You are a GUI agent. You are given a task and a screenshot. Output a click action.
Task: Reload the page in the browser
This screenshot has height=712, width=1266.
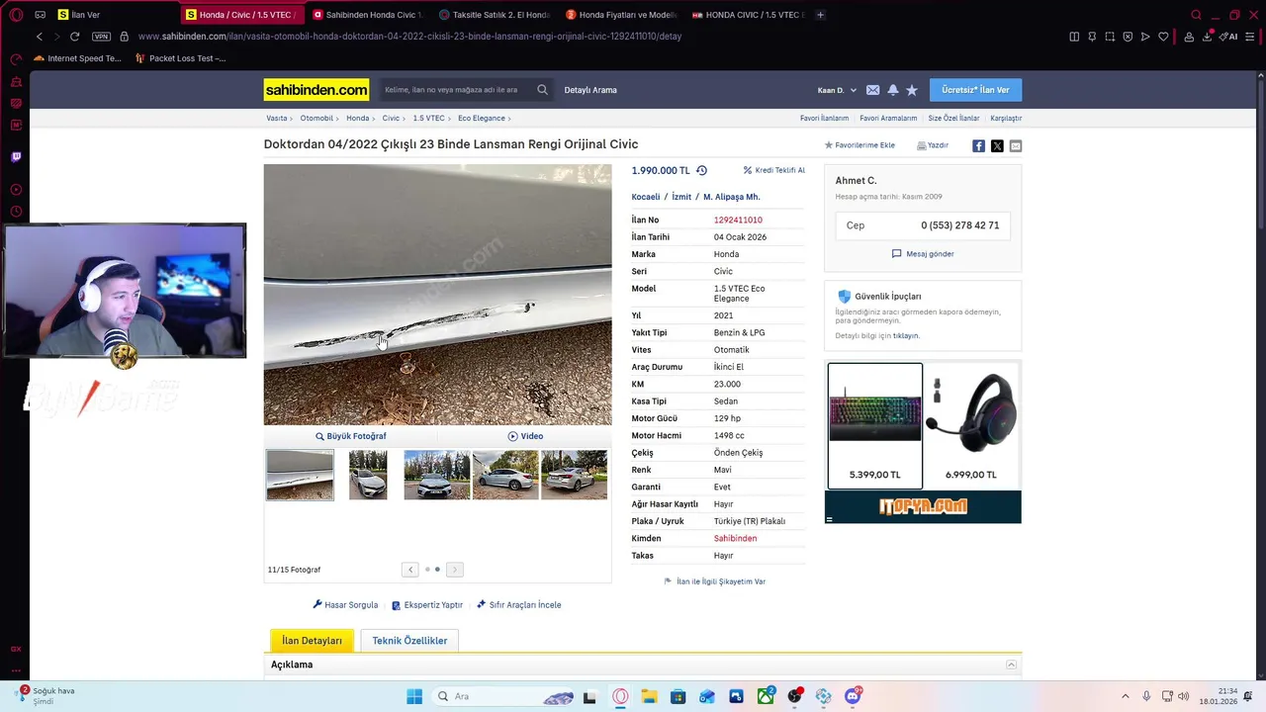(74, 37)
